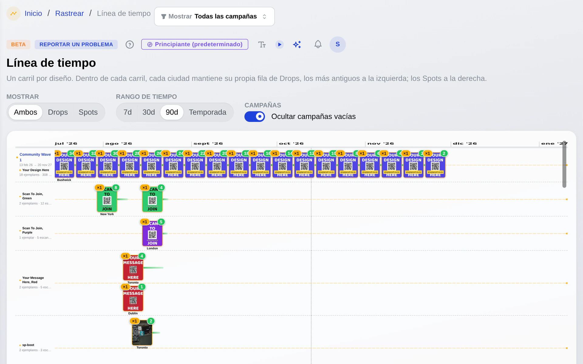Set time range to 30d
Screen dimensions: 583x364
(149, 112)
